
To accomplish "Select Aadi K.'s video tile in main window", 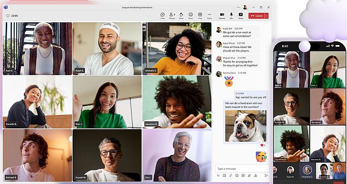I will coord(37,48).
